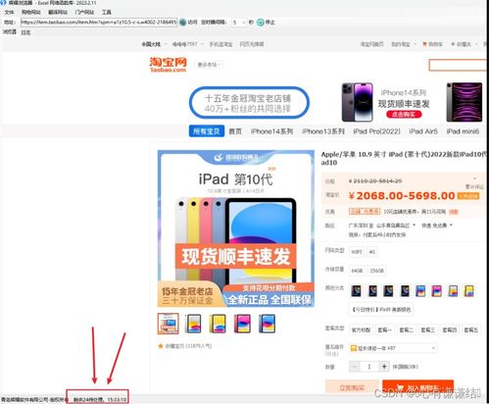The height and width of the screenshot is (404, 489).
Task: Select the 首页 shop tab
Action: tap(235, 131)
